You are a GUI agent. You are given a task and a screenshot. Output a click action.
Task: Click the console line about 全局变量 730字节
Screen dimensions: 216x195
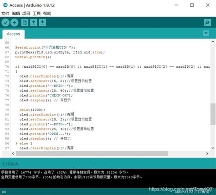72,177
